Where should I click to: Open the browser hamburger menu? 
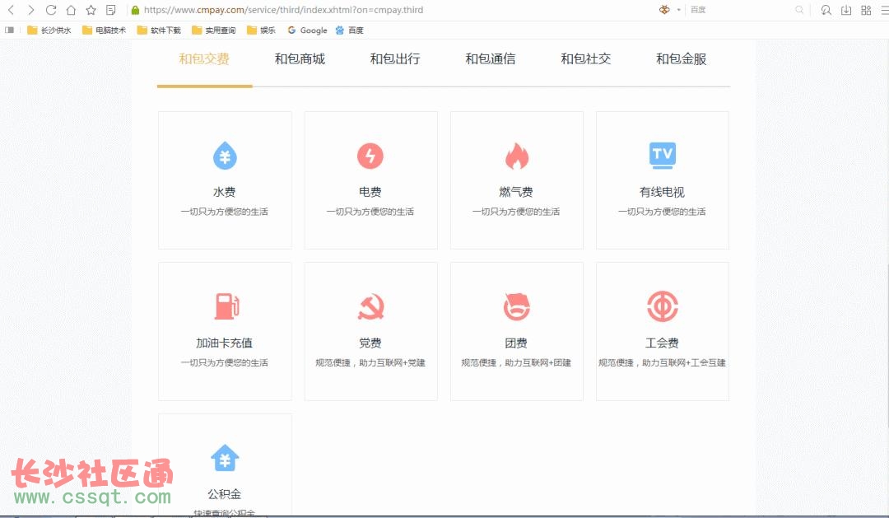[x=884, y=10]
